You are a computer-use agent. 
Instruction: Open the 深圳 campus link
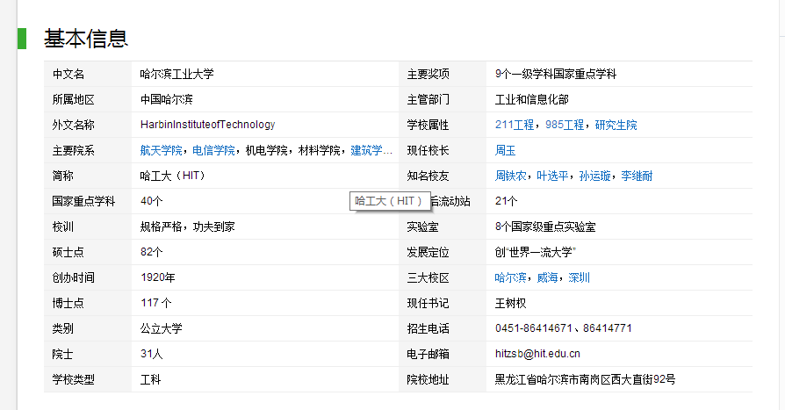580,277
